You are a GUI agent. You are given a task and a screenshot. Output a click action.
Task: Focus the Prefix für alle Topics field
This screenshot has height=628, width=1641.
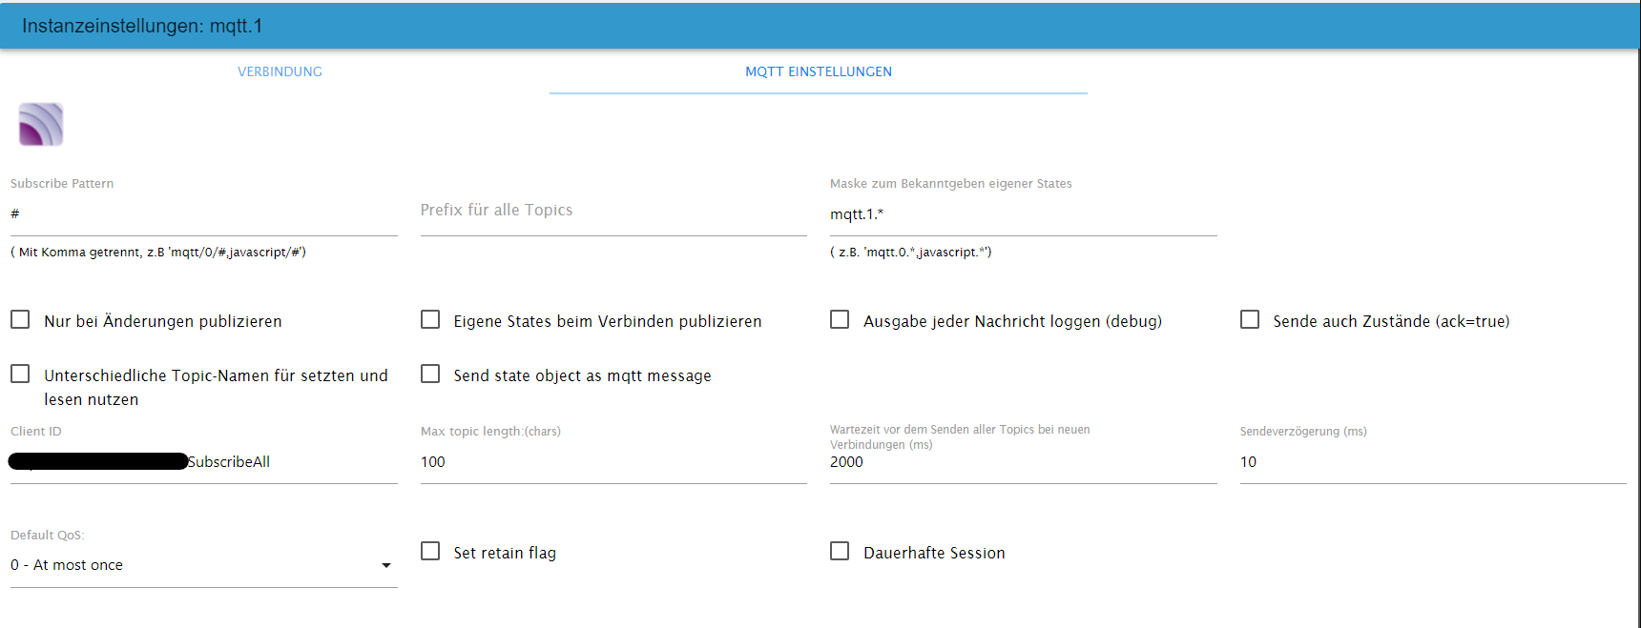coord(613,211)
